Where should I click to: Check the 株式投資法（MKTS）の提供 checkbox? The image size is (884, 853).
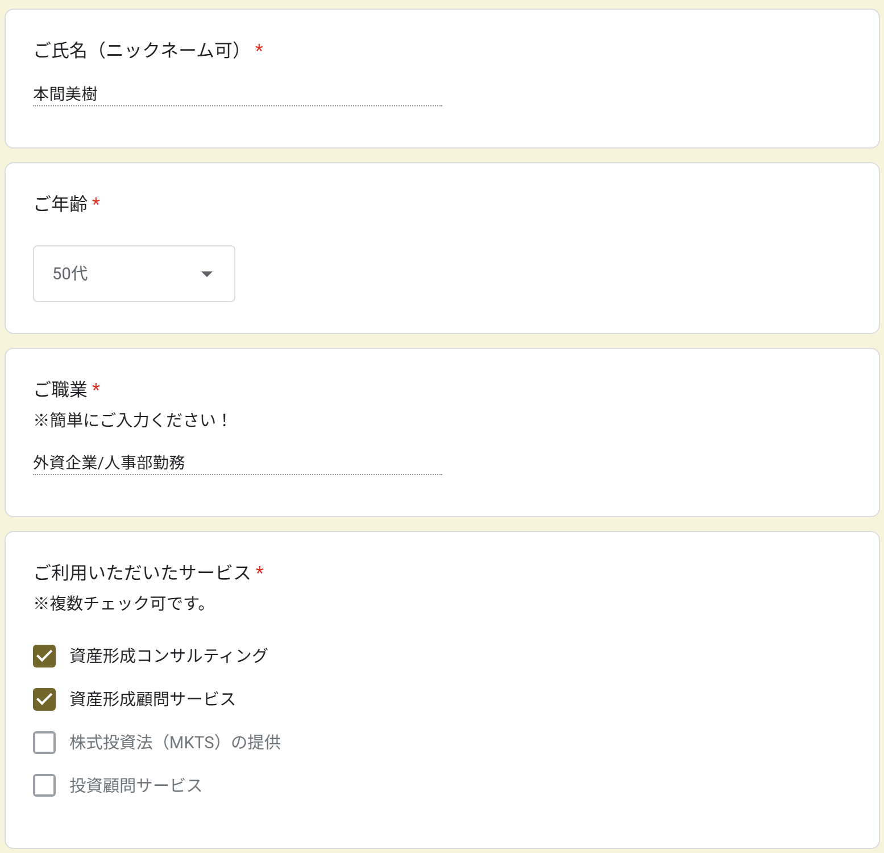(44, 743)
